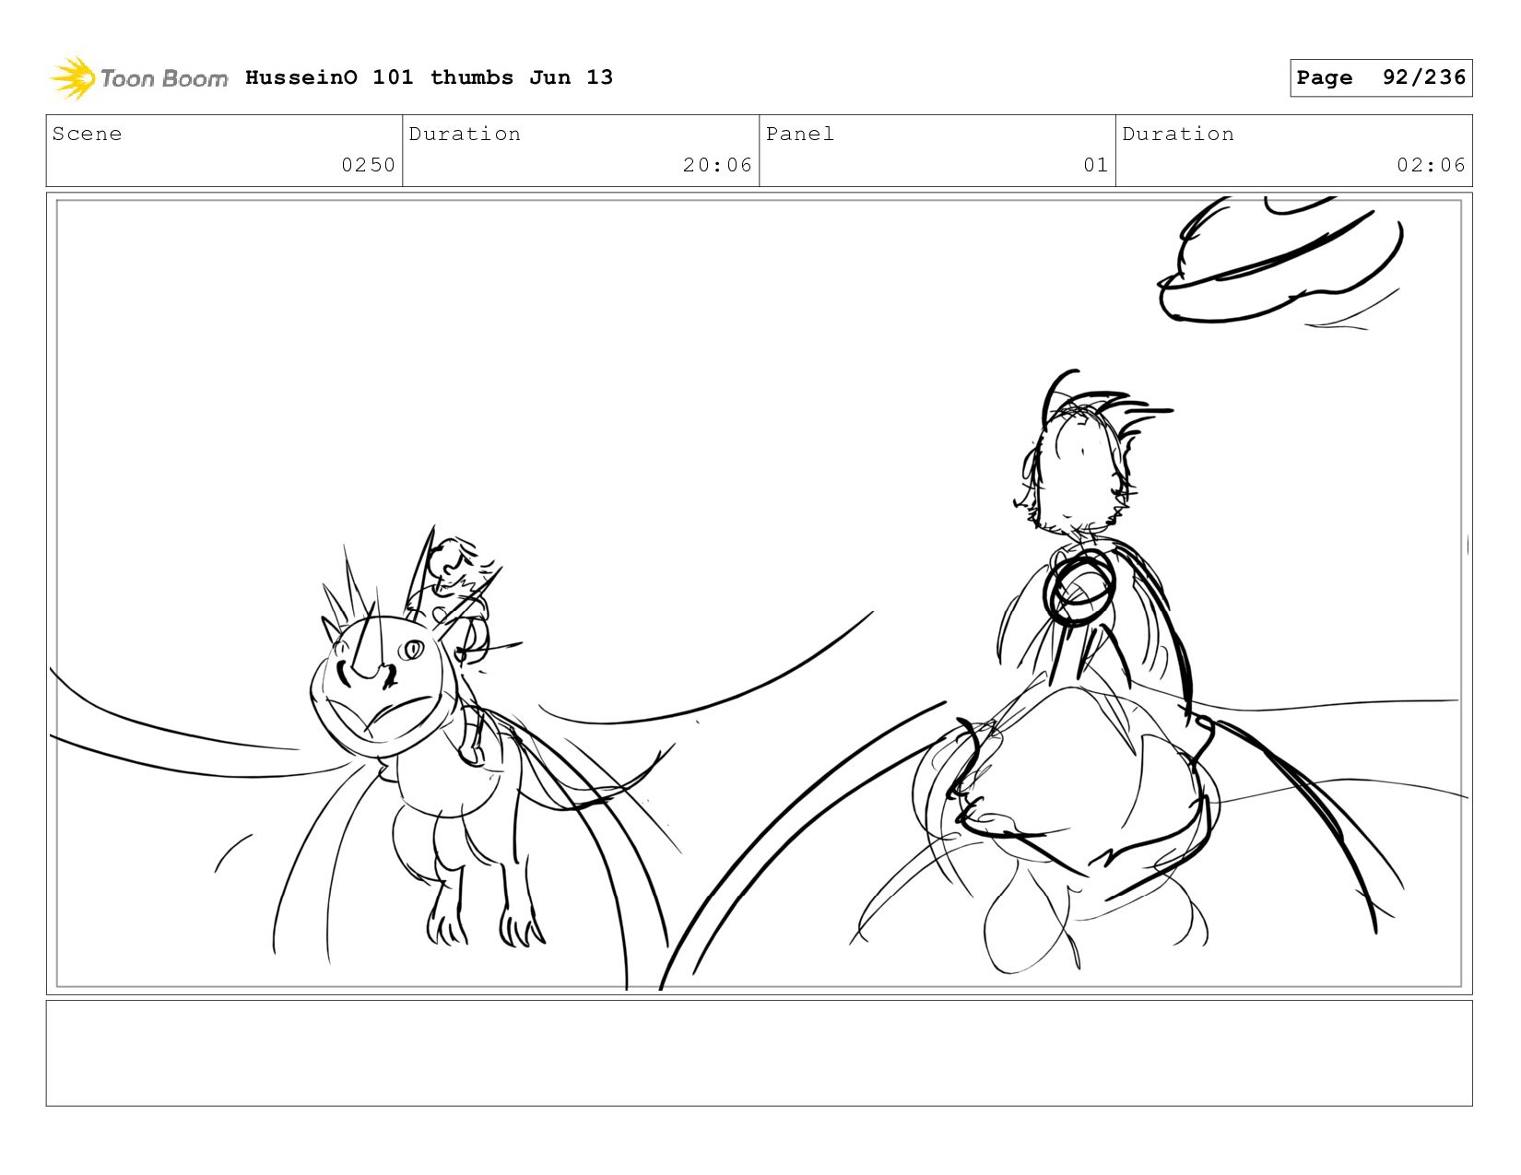Screen dimensions: 1521x1175
Task: Click the scene duration value "20:06"
Action: coord(717,165)
